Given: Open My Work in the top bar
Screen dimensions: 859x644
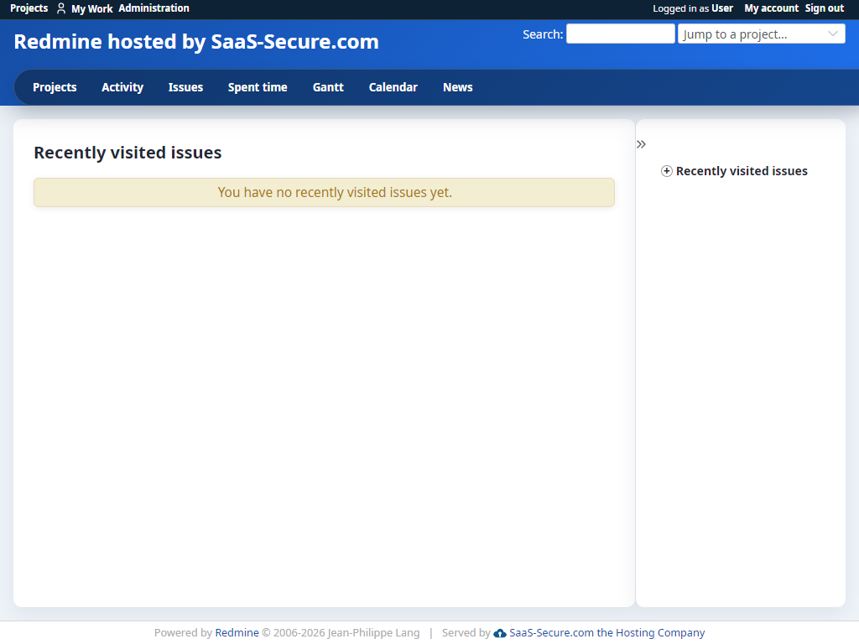Looking at the screenshot, I should pos(92,8).
